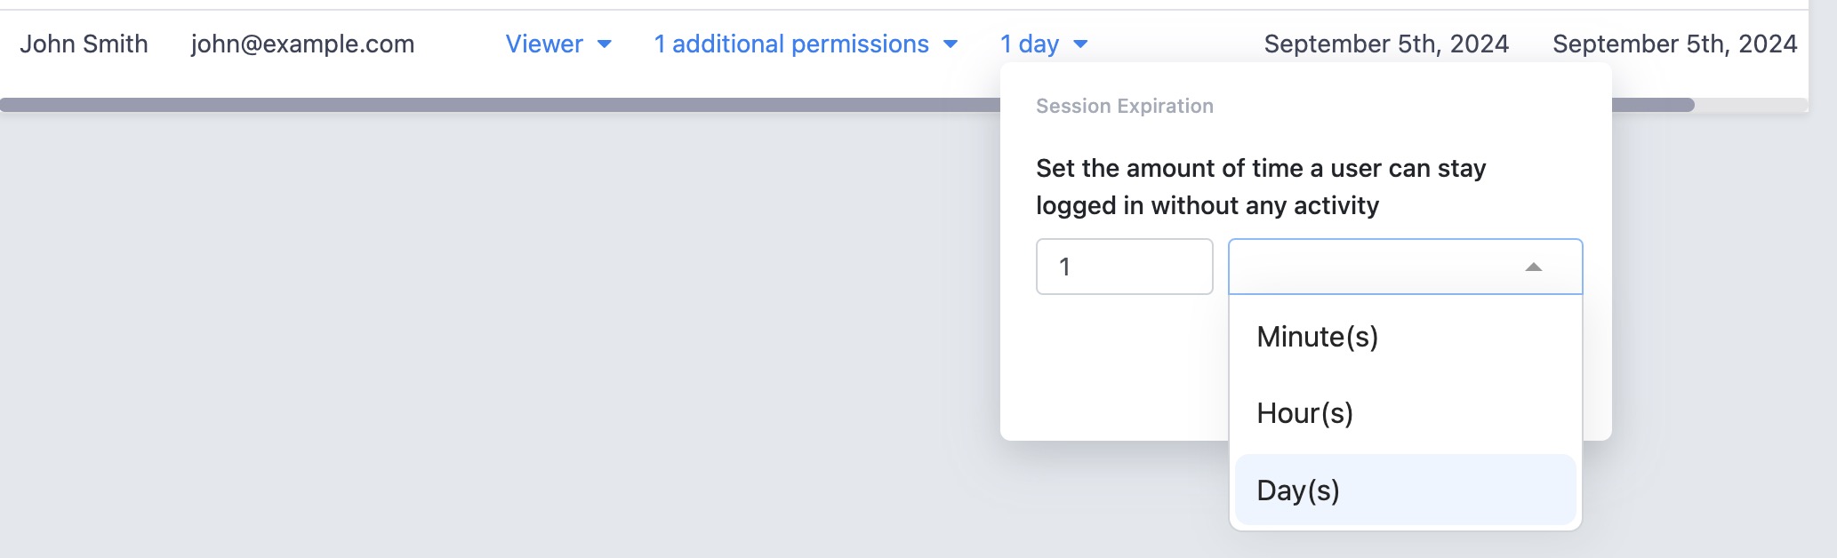
Task: Click the last September 5th, 2024 date
Action: [1675, 44]
